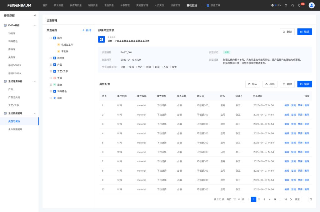Expand the 措施 tree node
This screenshot has width=320, height=212.
point(51,85)
